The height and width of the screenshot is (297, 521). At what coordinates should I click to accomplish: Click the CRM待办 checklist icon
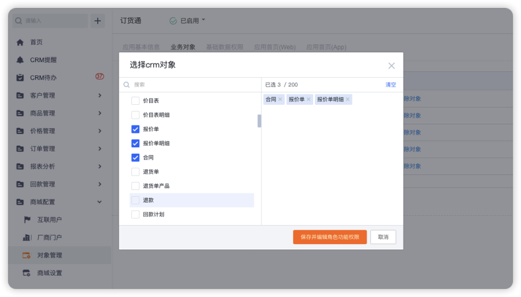coord(20,77)
